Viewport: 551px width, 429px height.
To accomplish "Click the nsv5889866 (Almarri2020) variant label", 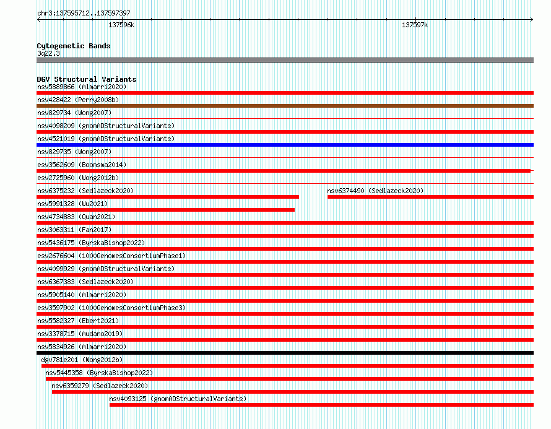I will (82, 87).
